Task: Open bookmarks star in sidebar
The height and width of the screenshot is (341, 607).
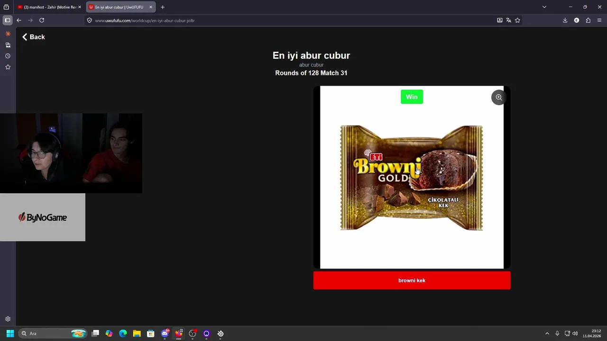Action: [x=8, y=67]
